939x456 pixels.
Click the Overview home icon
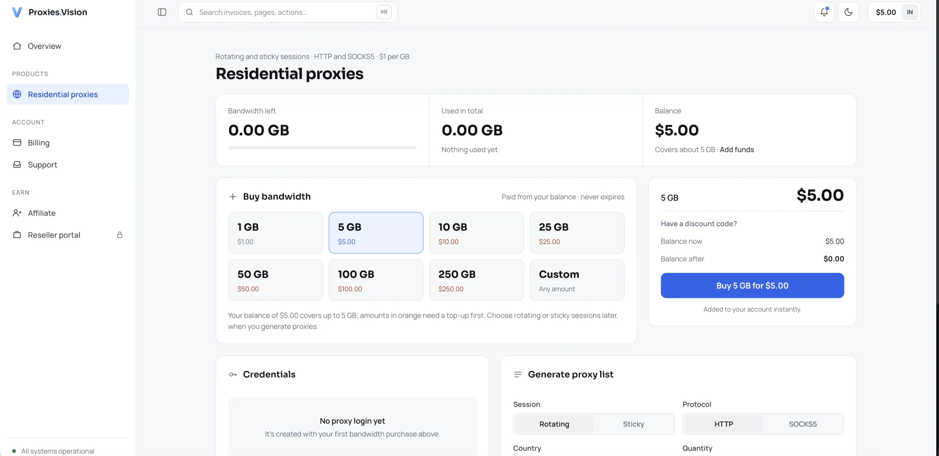(x=17, y=46)
